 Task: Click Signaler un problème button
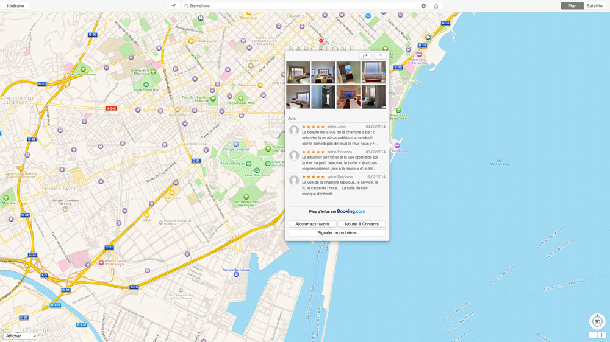337,232
